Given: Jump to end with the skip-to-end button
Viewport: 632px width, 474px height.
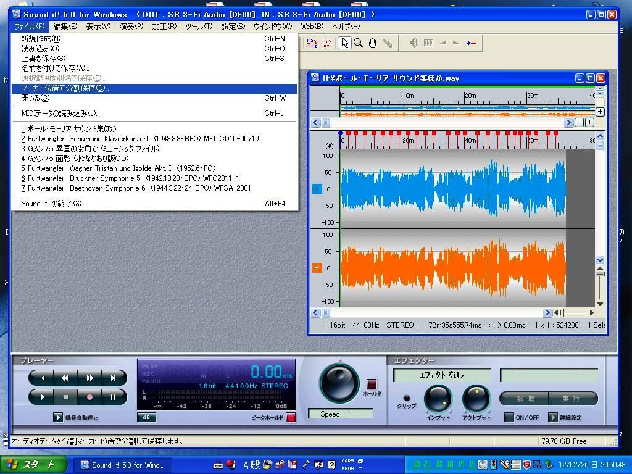Looking at the screenshot, I should click(x=114, y=378).
